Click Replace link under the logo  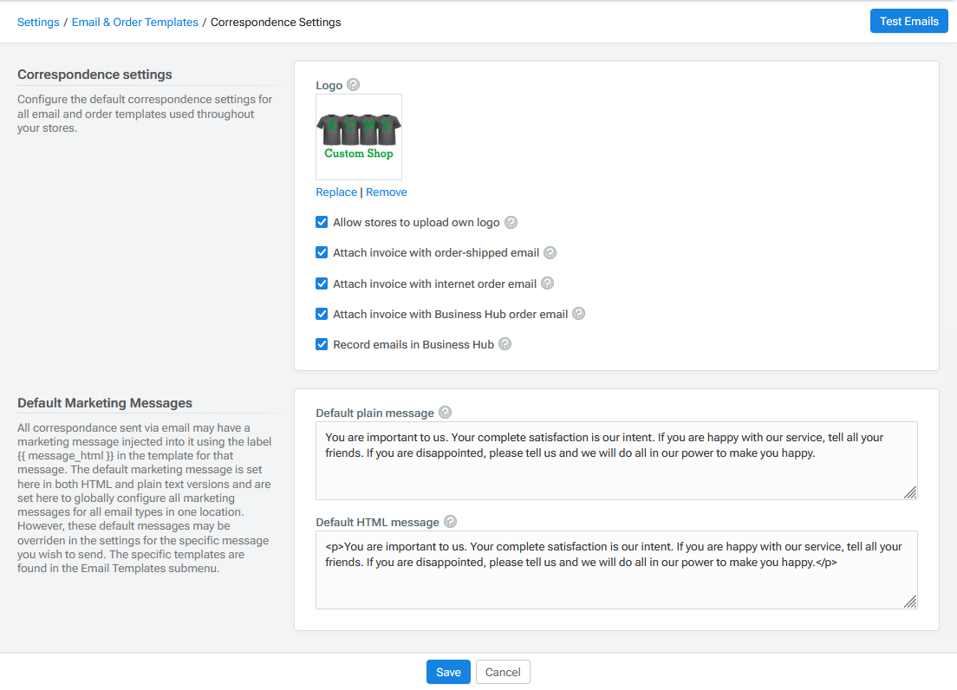tap(336, 192)
